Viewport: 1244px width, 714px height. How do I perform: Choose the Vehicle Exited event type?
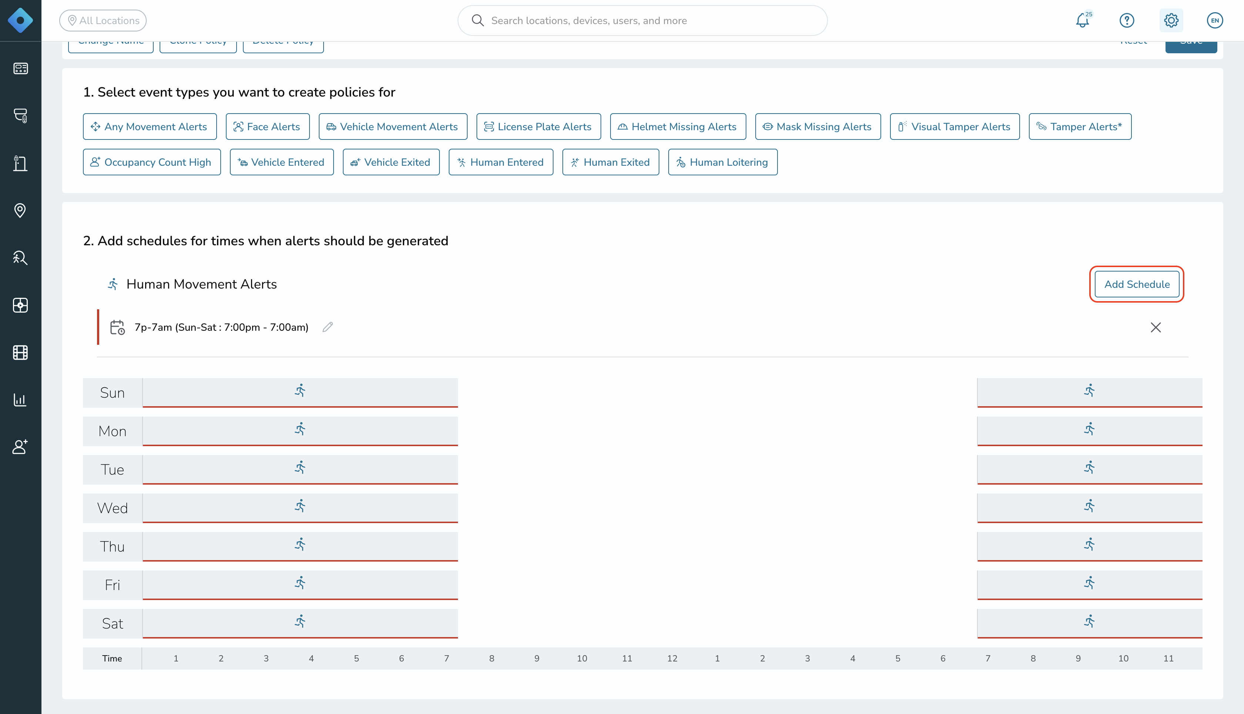tap(391, 162)
